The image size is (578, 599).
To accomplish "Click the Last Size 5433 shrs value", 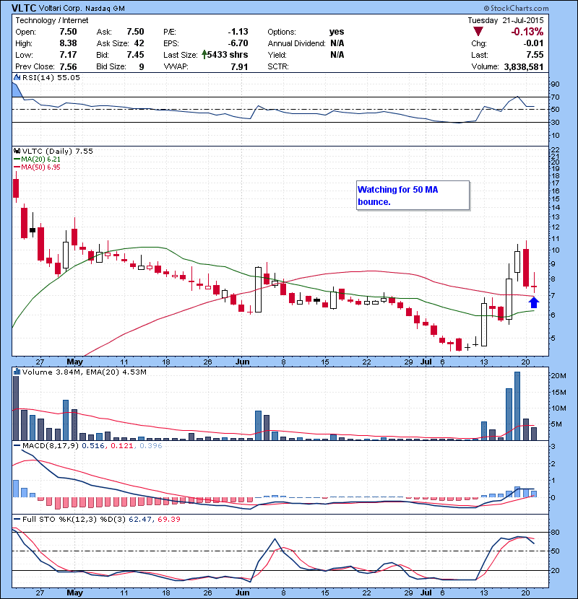I will point(228,55).
